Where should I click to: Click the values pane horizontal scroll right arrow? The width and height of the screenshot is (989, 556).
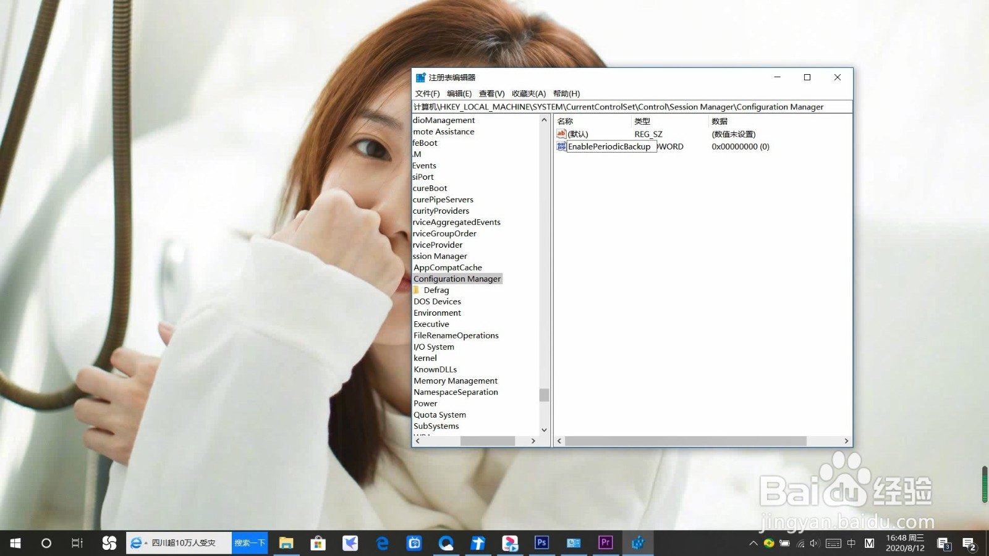[846, 441]
